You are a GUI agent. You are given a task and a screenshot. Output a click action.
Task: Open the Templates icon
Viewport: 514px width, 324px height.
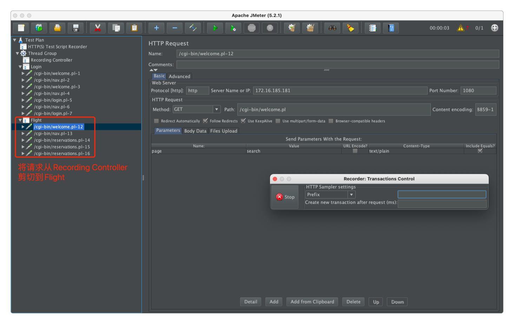click(x=39, y=28)
